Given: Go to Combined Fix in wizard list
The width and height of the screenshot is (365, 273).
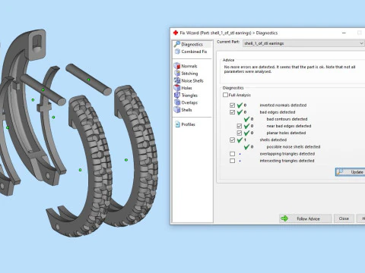Looking at the screenshot, I should (x=194, y=52).
